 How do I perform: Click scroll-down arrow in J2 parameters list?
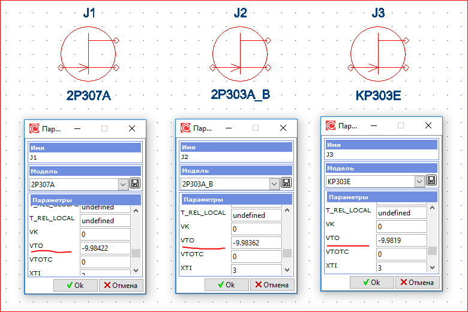coord(287,270)
